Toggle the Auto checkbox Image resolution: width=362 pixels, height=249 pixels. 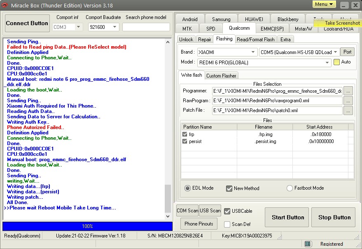point(336,62)
